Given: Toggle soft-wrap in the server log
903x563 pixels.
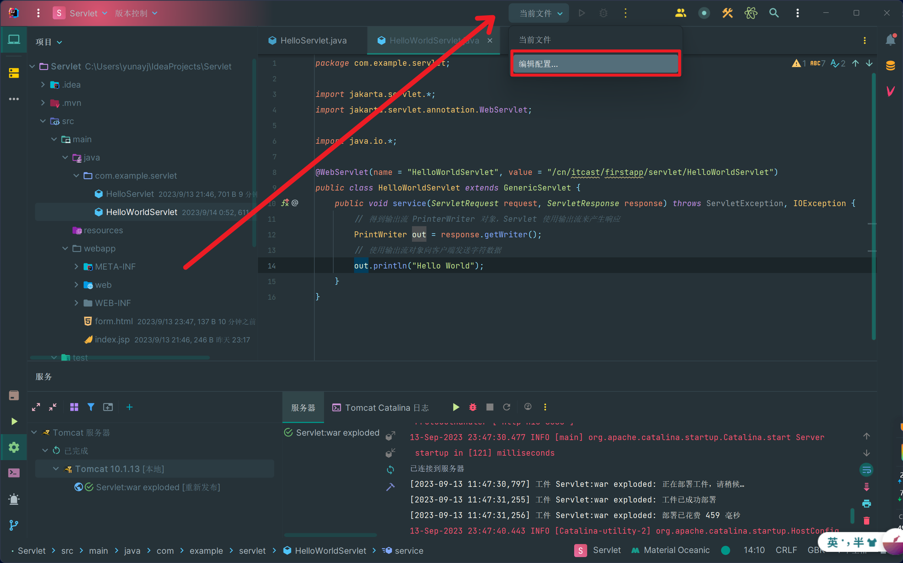Looking at the screenshot, I should click(x=866, y=469).
